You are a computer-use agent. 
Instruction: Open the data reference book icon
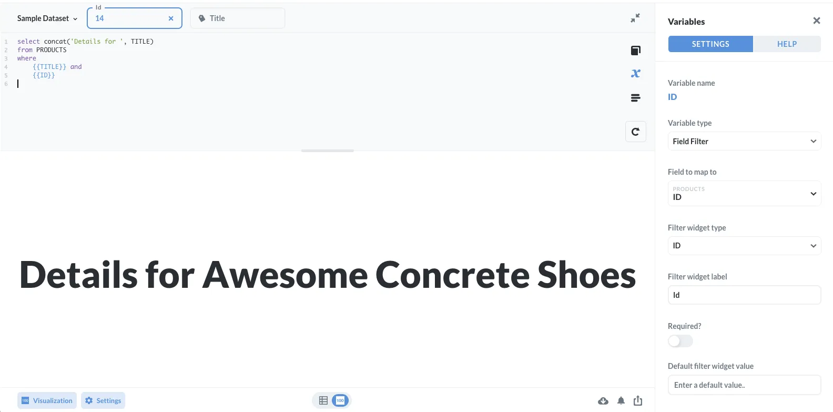coord(635,51)
